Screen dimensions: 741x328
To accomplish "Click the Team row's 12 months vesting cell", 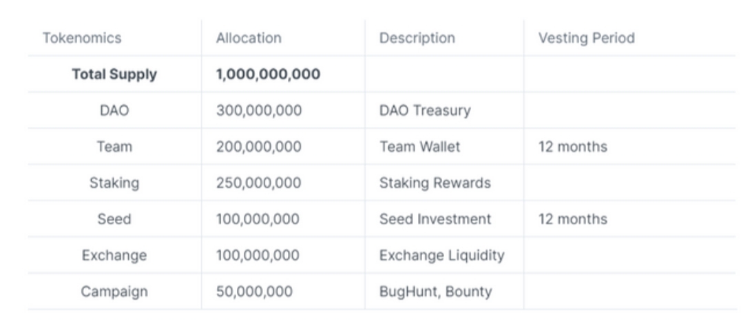I will (x=573, y=147).
